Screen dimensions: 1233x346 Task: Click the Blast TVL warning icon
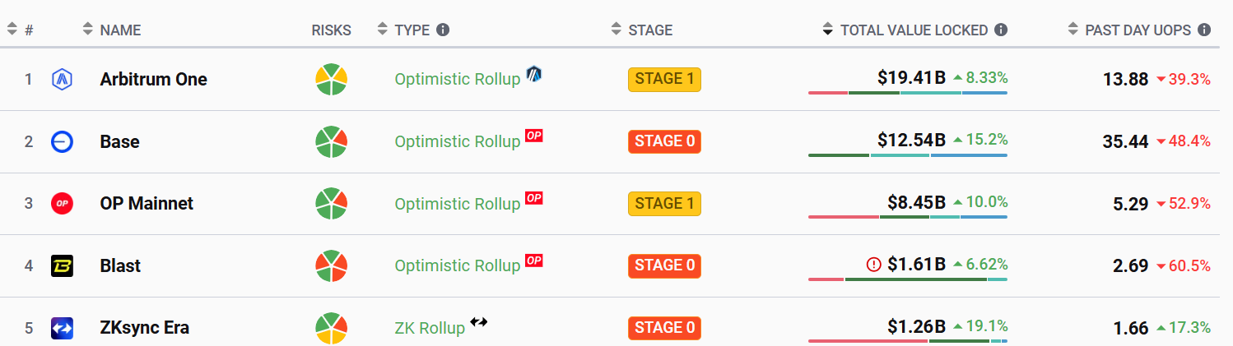pyautogui.click(x=874, y=265)
